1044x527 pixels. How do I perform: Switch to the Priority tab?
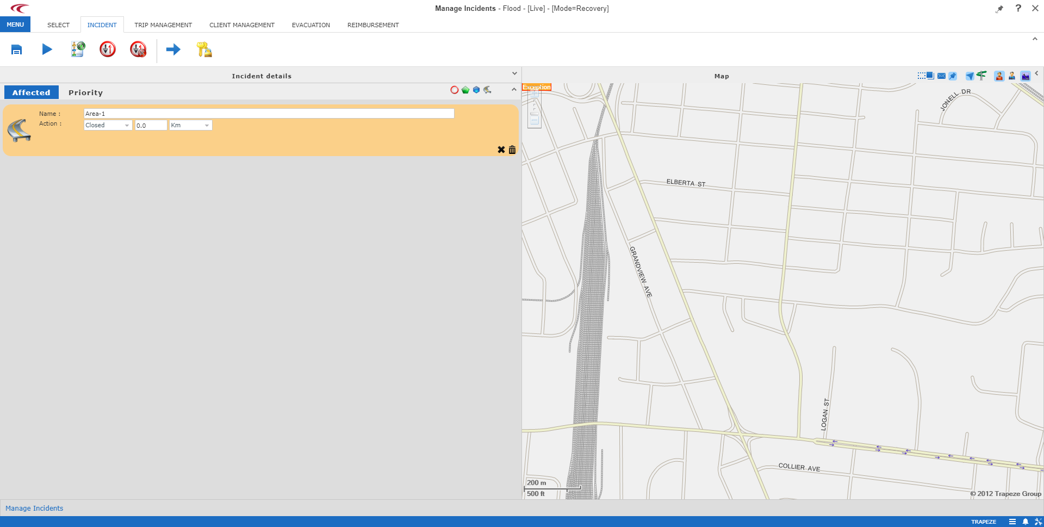pos(85,92)
